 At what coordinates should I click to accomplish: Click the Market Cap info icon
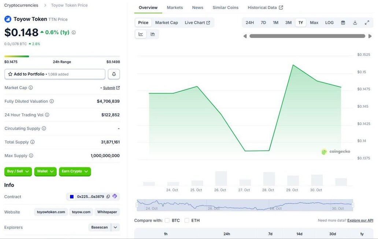(31, 88)
